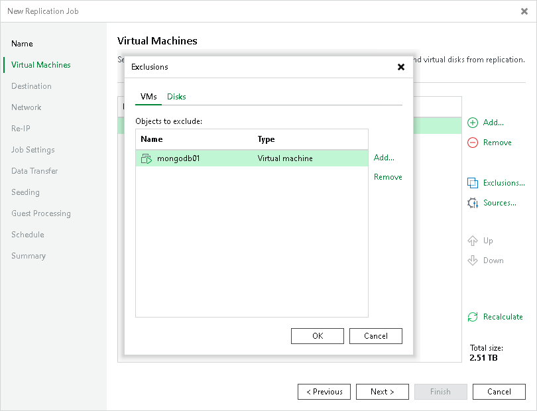Switch to the Disks tab
Screen dimensions: 537x411
point(176,97)
